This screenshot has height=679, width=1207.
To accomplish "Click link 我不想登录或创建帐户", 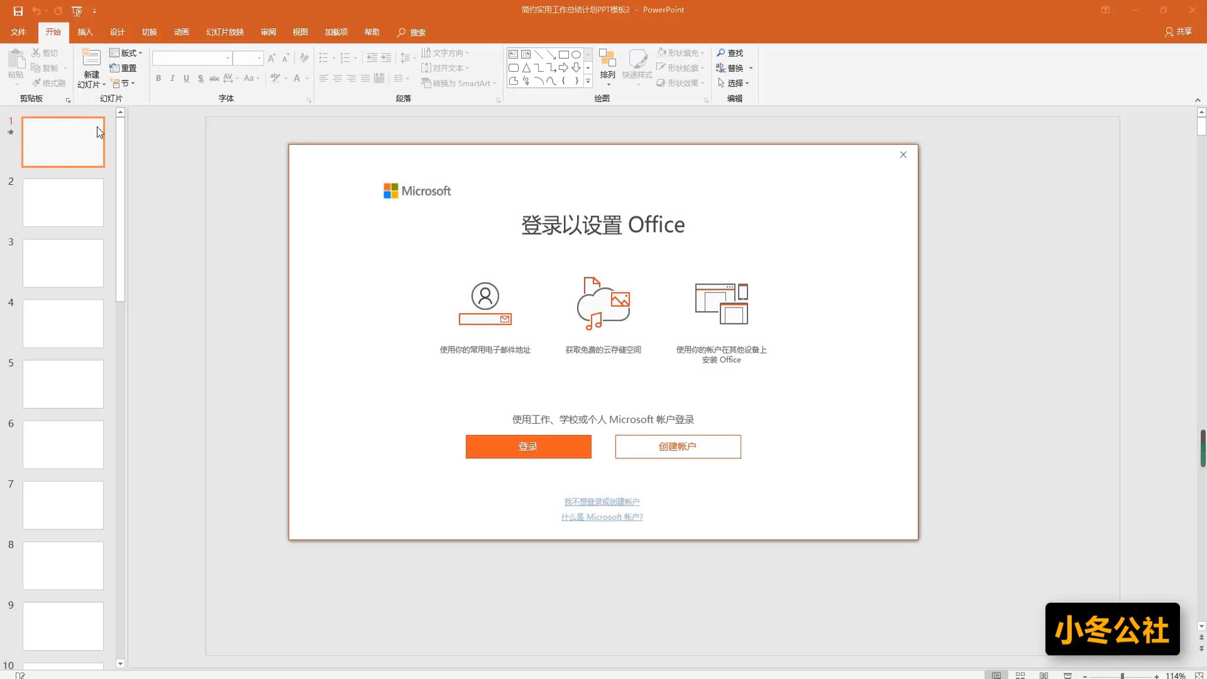I will 602,502.
